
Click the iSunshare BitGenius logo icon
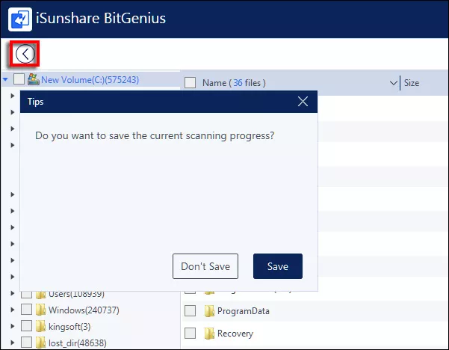(x=20, y=19)
